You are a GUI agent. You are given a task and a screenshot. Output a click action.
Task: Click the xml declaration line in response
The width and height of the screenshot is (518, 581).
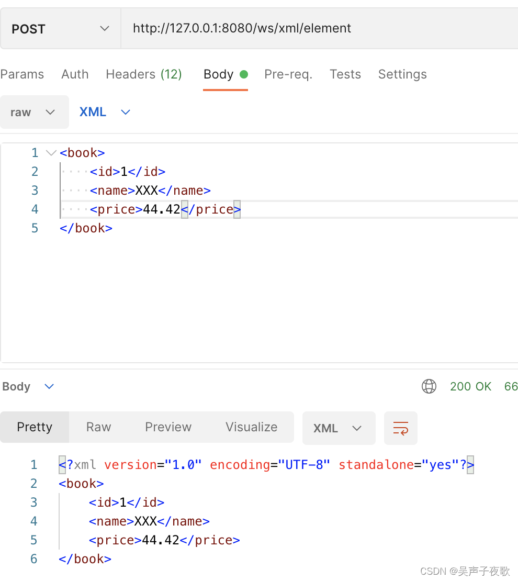(266, 465)
